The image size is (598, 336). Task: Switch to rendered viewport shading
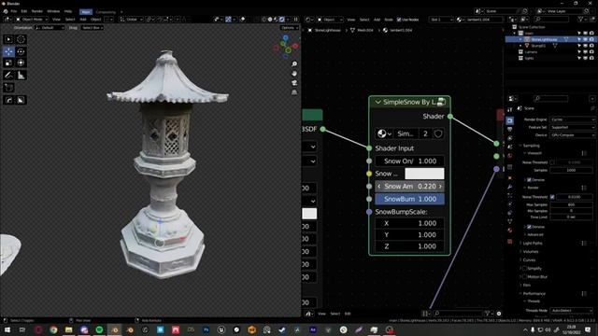pos(282,20)
